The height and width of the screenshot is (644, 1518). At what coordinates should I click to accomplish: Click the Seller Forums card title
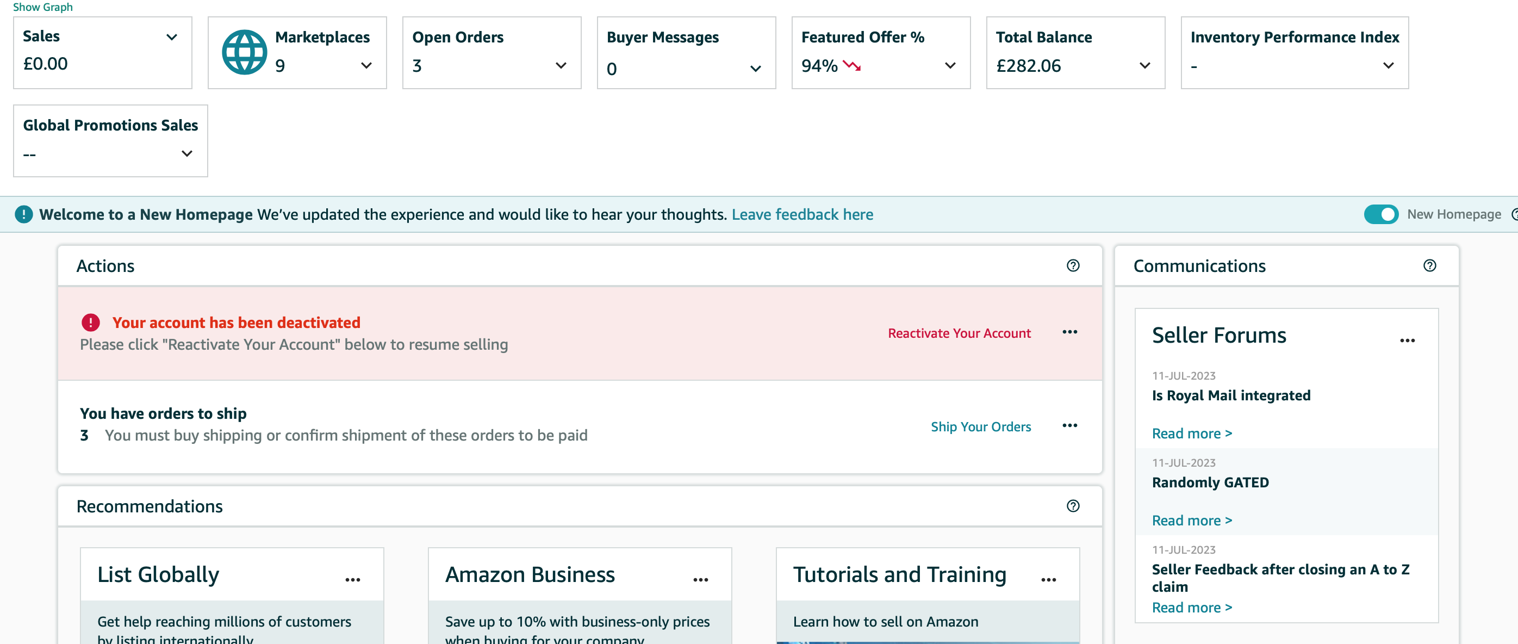1218,335
